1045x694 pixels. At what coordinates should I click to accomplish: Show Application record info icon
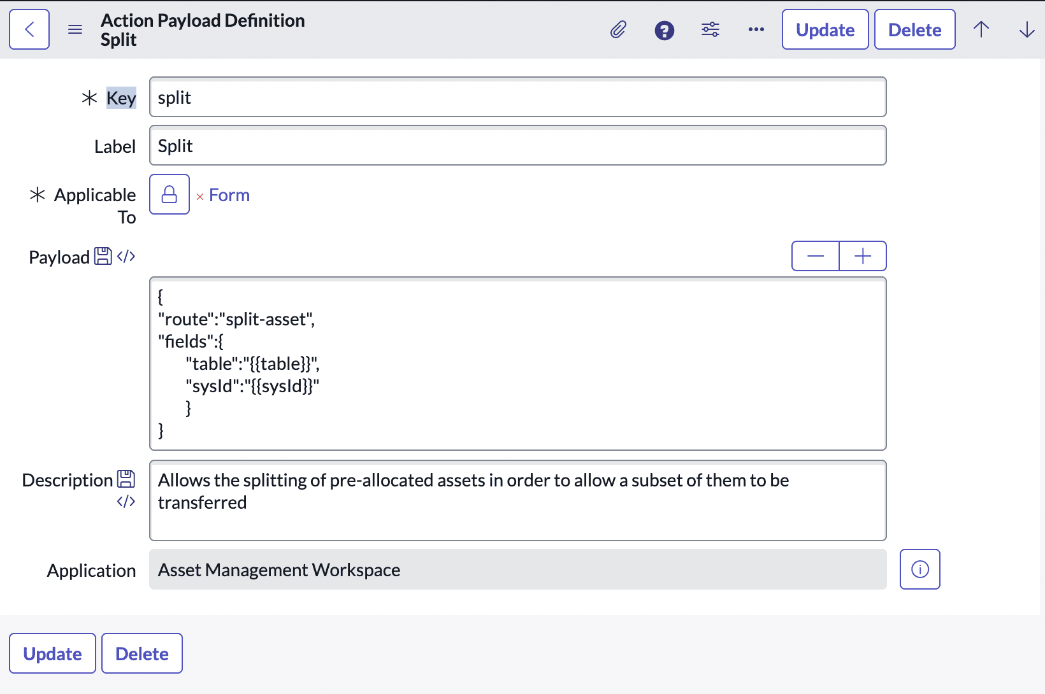click(919, 569)
